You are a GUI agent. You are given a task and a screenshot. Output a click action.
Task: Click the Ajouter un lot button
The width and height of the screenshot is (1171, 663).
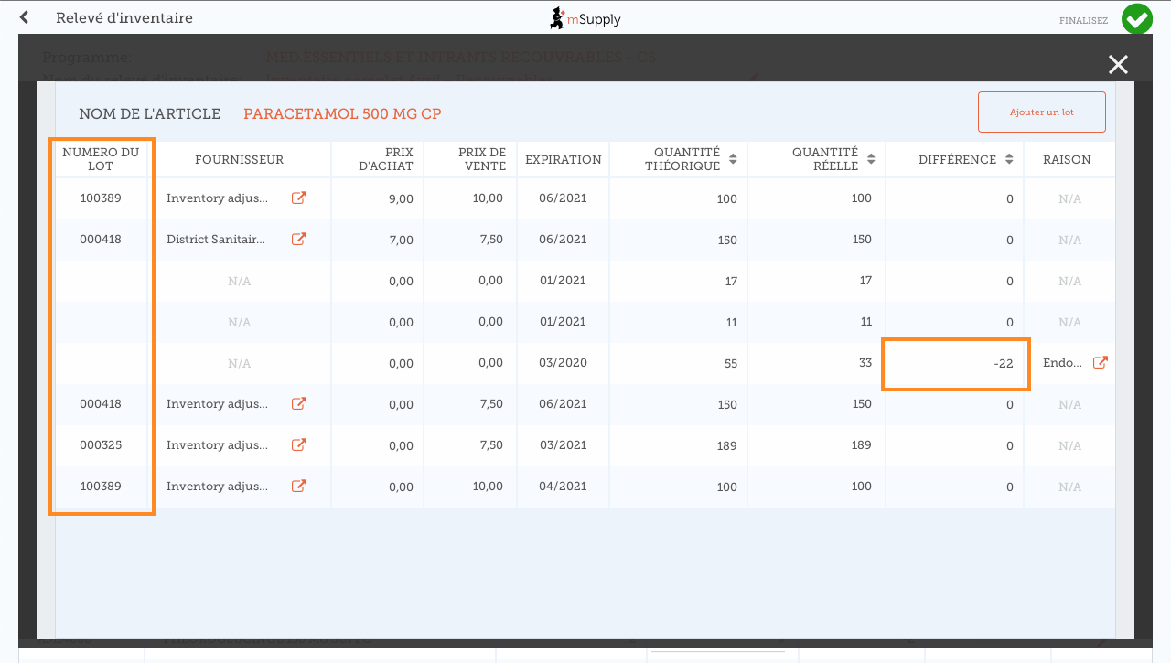click(1041, 112)
